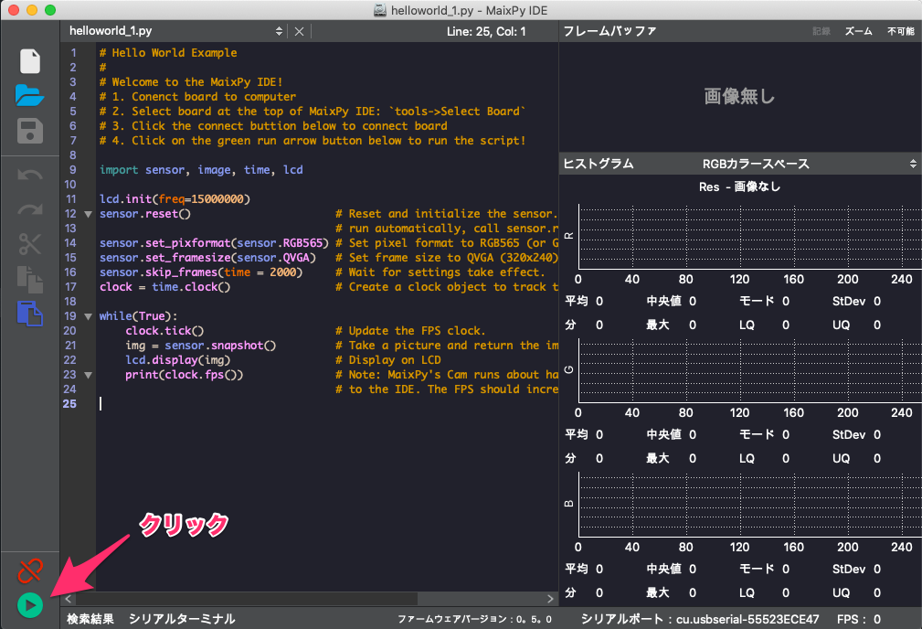The image size is (922, 629).
Task: Collapse the while loop fold at line 19
Action: 88,316
